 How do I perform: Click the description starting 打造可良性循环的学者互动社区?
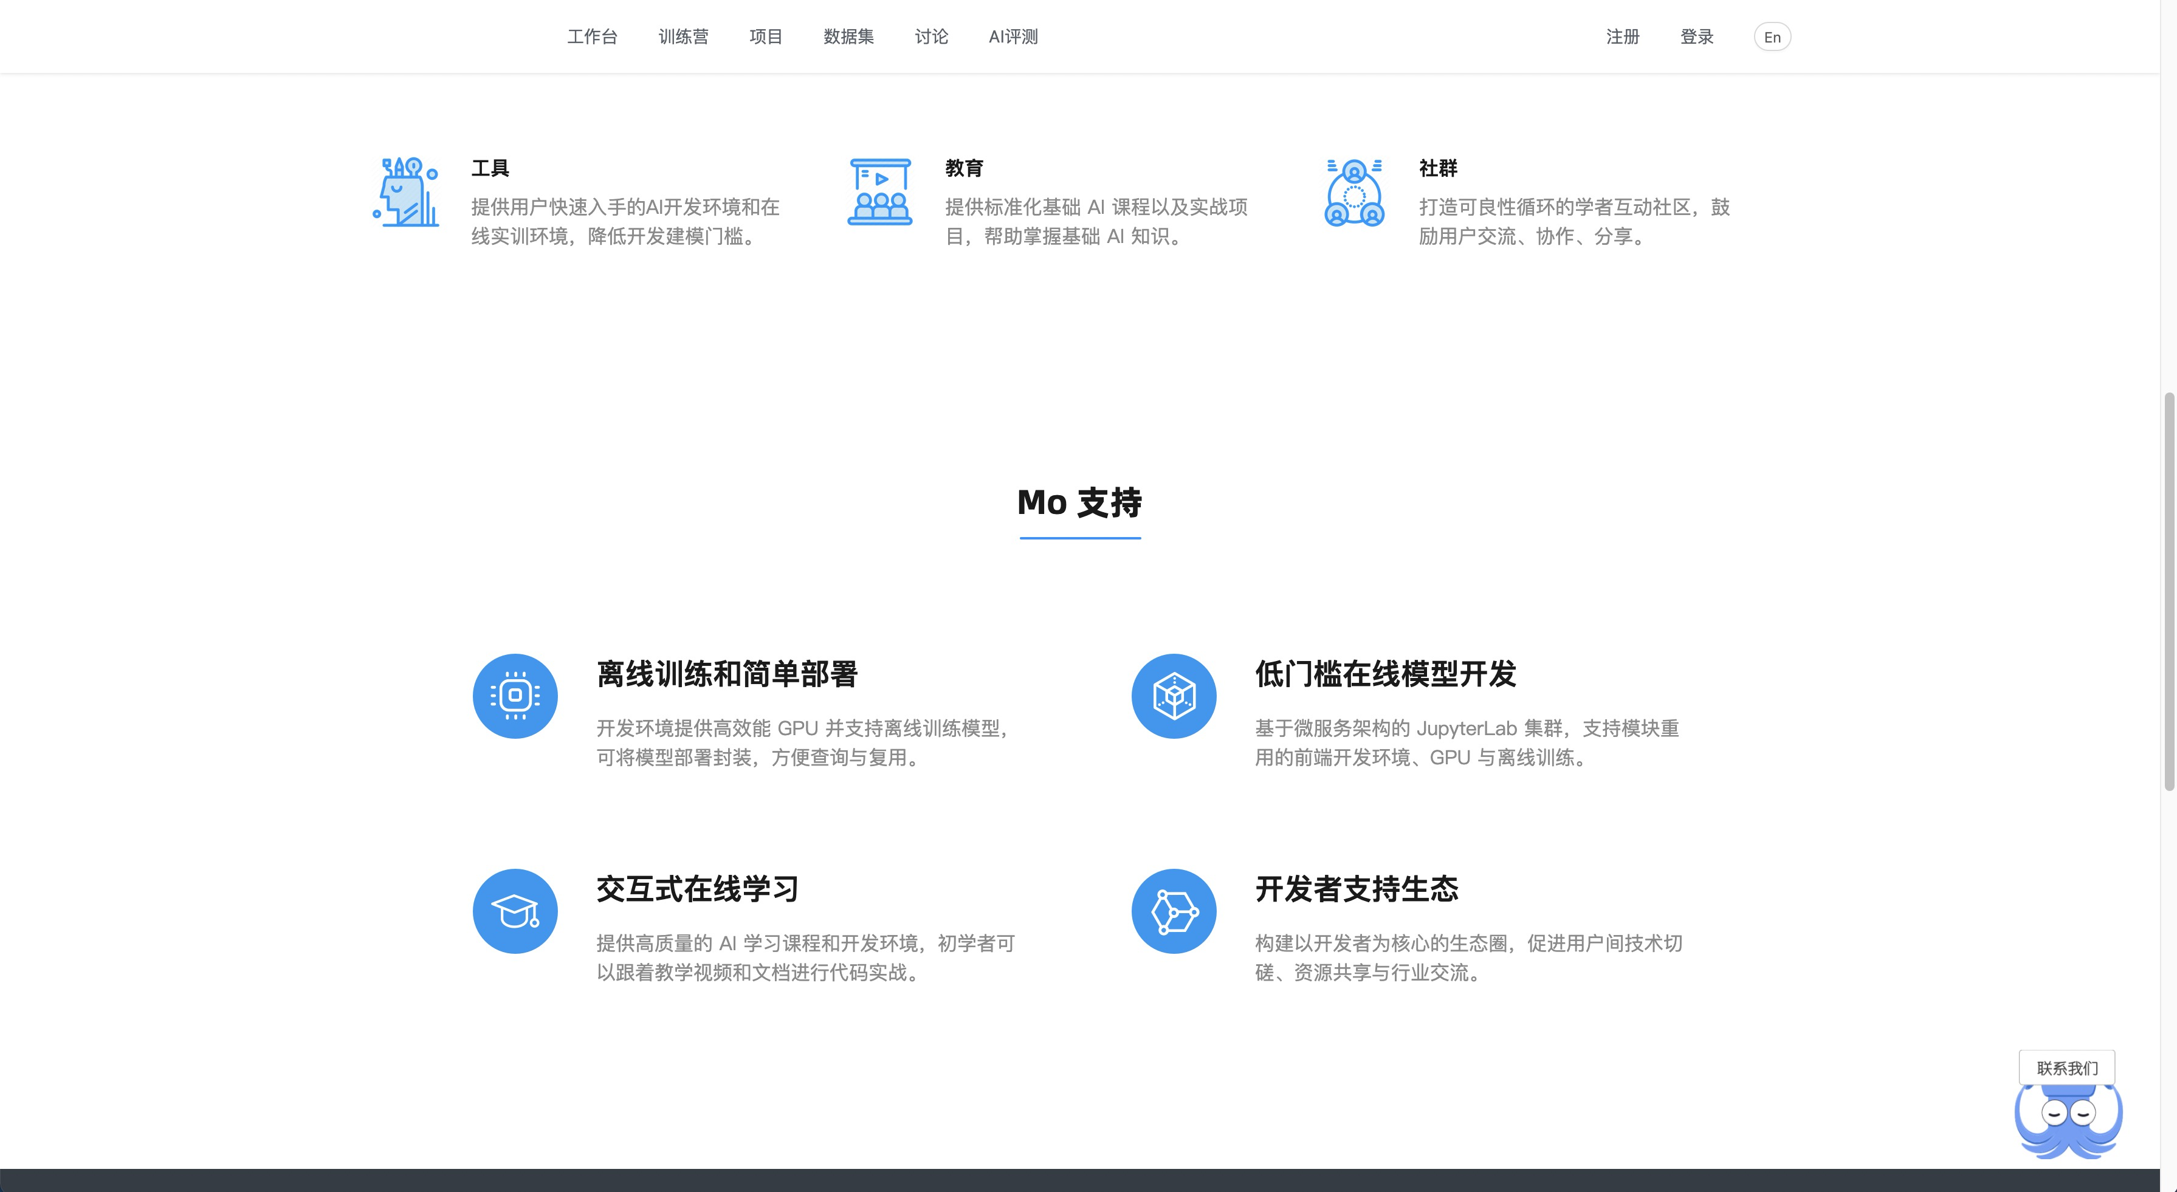(x=1575, y=221)
